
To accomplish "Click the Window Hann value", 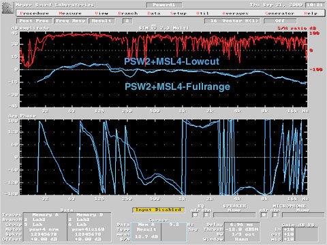I will (241, 239).
